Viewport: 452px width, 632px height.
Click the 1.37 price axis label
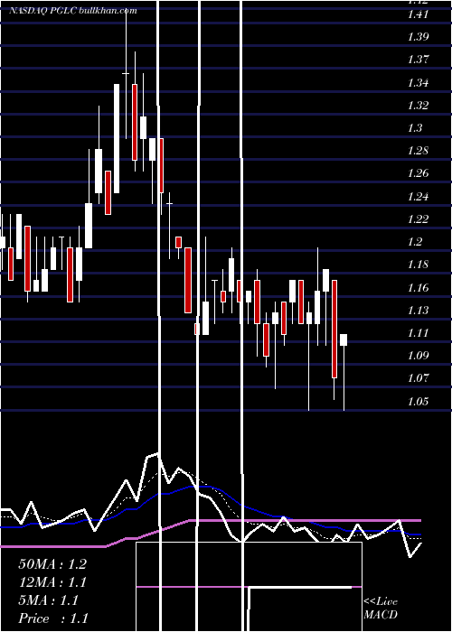[418, 60]
